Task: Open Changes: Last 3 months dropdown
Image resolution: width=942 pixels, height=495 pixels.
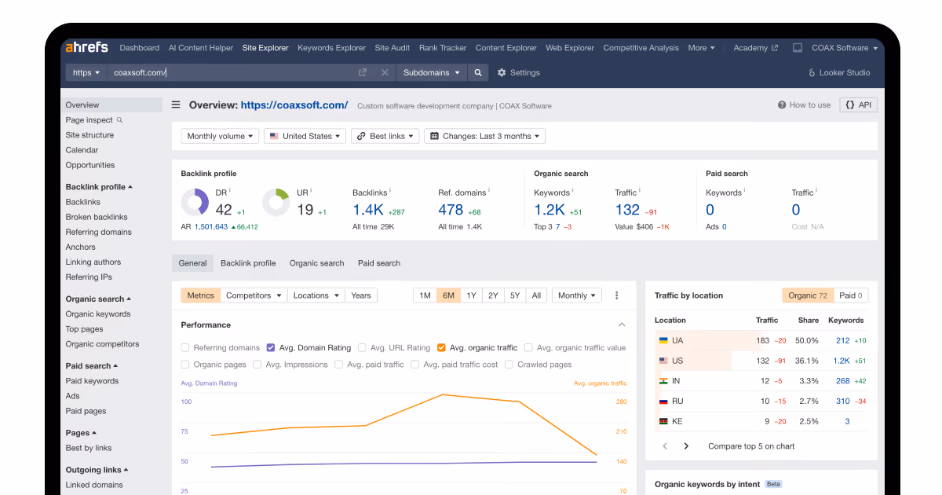Action: click(x=484, y=136)
